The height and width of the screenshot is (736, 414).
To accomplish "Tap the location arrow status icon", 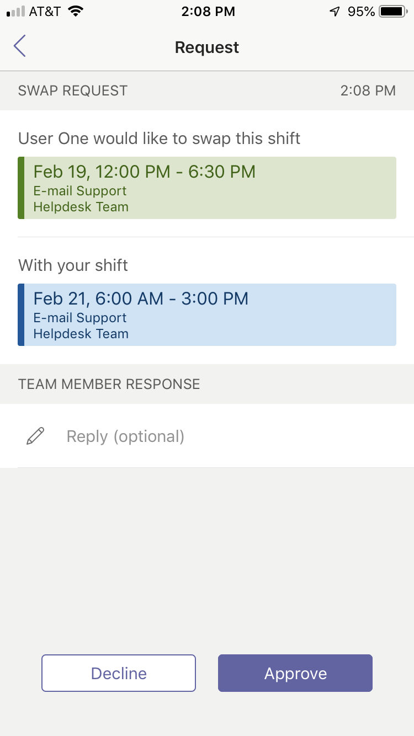I will point(335,12).
